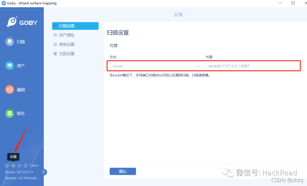Screen dimensions: 307x186
Task: Click the gear icon beside 高级设置
Action: [55, 44]
